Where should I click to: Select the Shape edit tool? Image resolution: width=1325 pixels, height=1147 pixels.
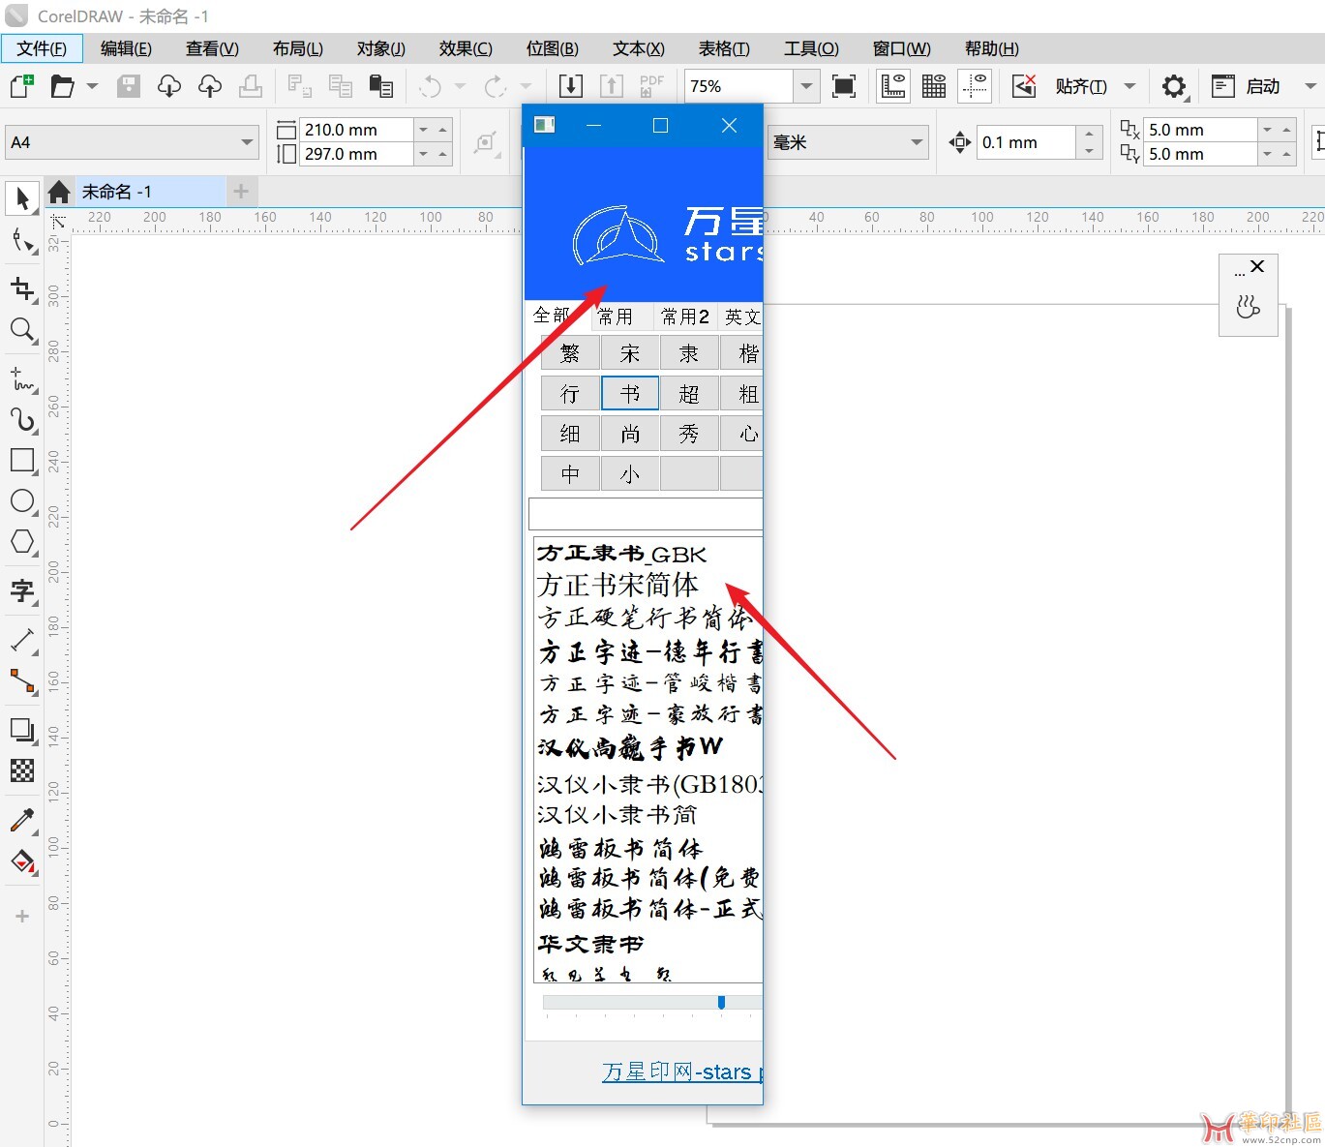click(22, 241)
